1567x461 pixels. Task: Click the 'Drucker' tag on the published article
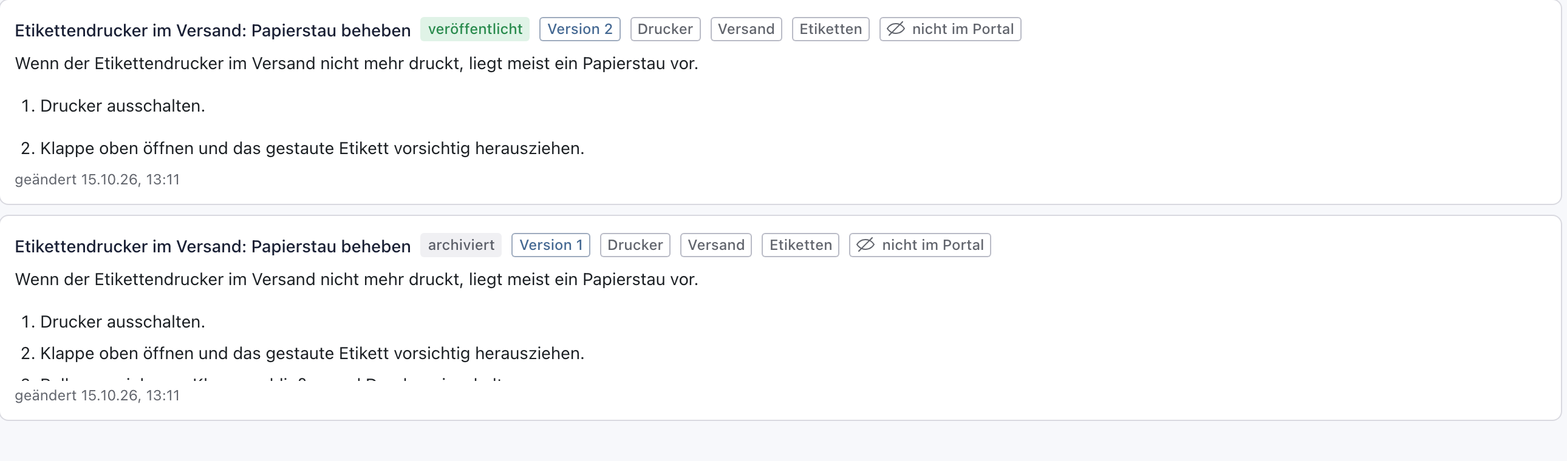click(x=665, y=29)
